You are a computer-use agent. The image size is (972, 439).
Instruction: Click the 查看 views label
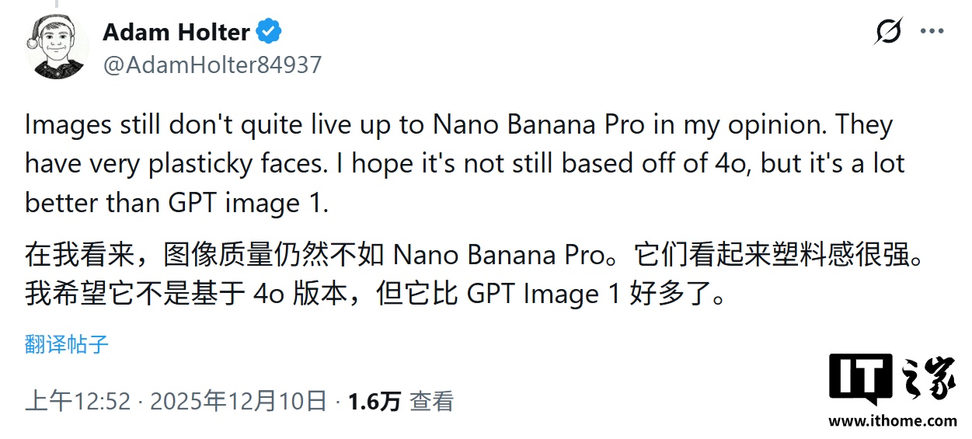click(432, 401)
